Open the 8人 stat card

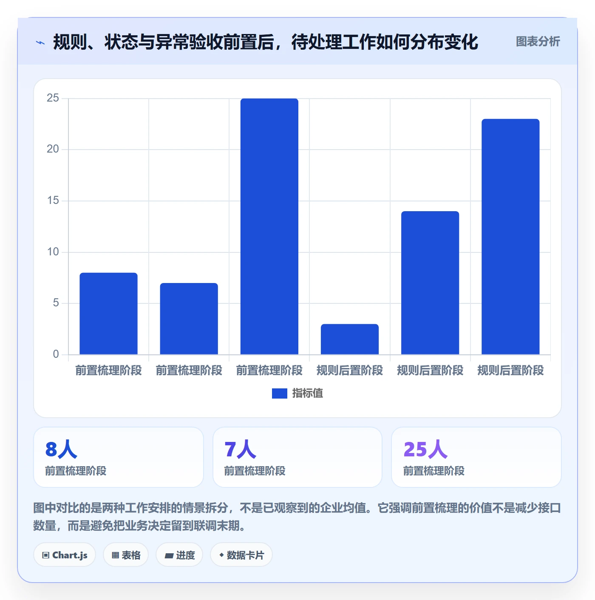tap(119, 457)
